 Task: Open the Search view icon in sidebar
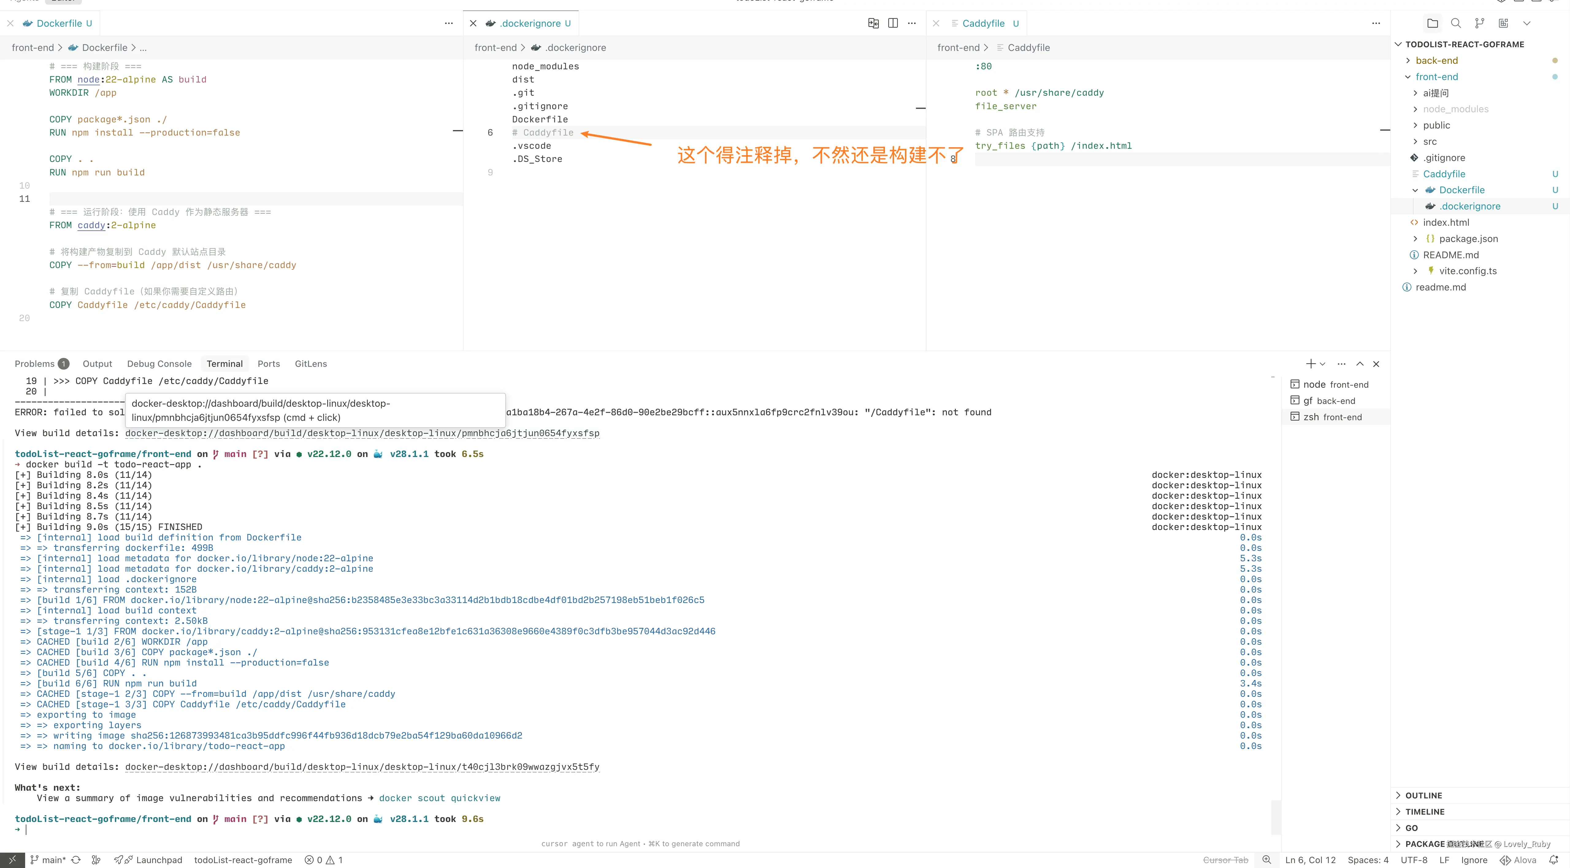tap(1455, 23)
